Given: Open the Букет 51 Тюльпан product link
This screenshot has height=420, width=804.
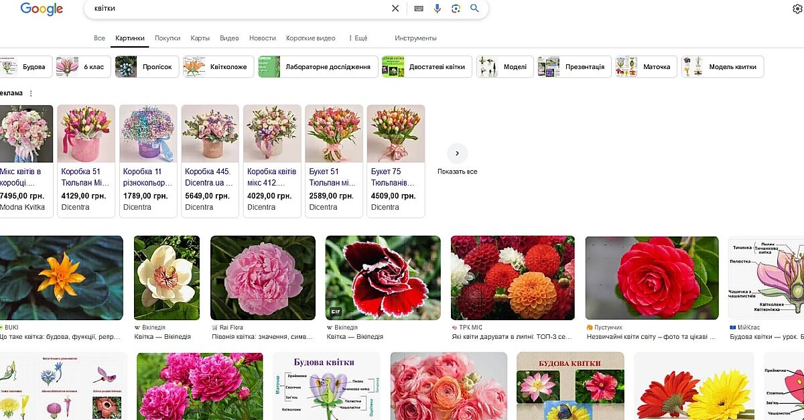Looking at the screenshot, I should 332,177.
